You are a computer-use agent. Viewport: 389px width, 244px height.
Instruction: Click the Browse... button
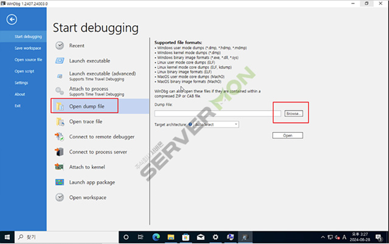[x=294, y=114]
